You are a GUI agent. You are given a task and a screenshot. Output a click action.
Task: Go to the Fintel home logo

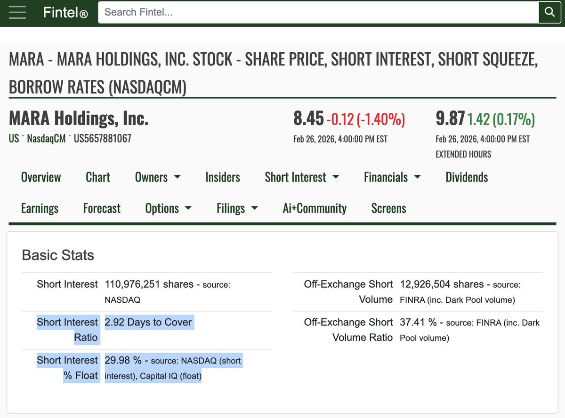click(65, 13)
